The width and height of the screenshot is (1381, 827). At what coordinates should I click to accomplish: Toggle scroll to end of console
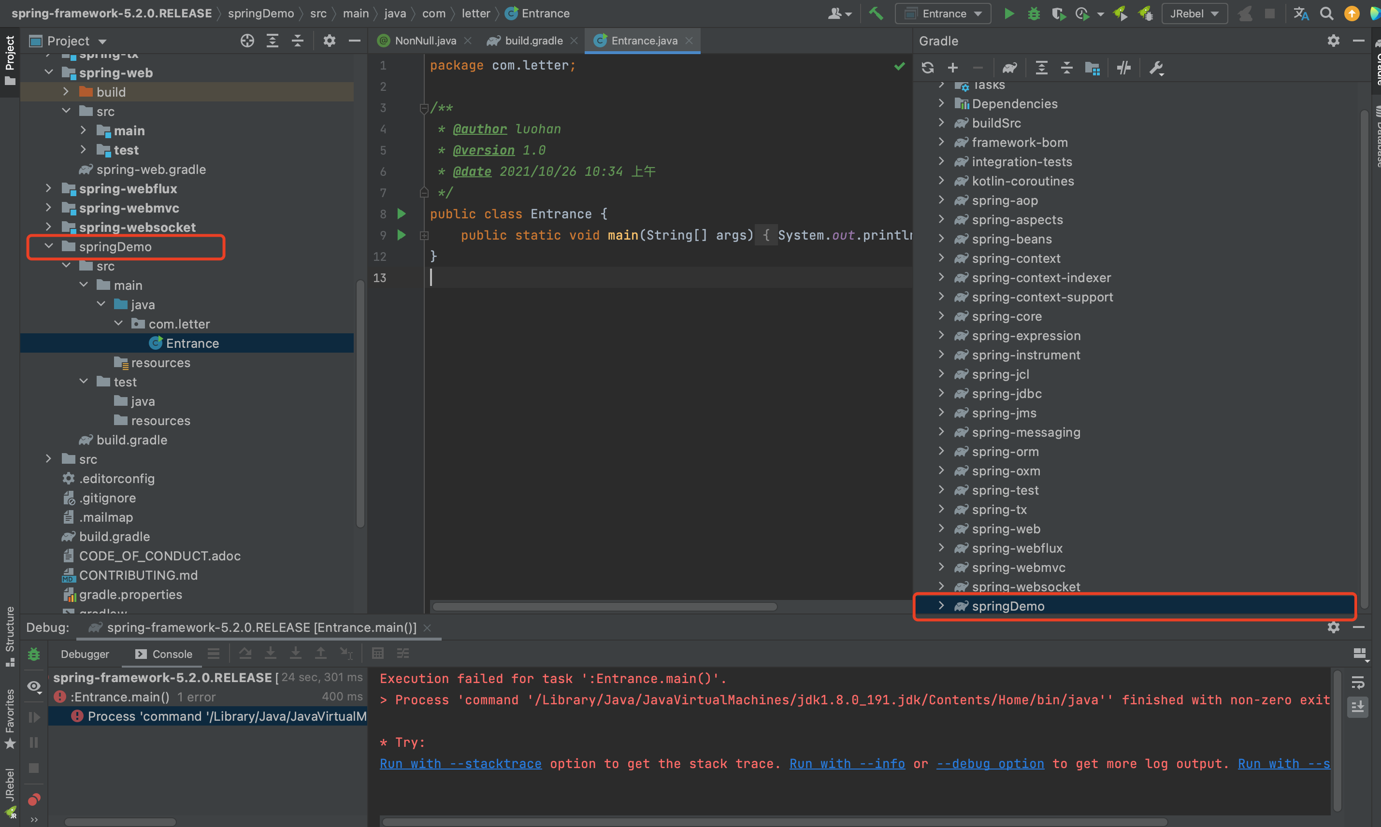1358,707
